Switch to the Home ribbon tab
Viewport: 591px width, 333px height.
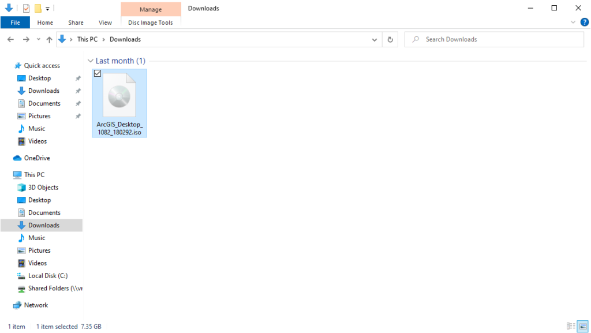click(x=45, y=23)
